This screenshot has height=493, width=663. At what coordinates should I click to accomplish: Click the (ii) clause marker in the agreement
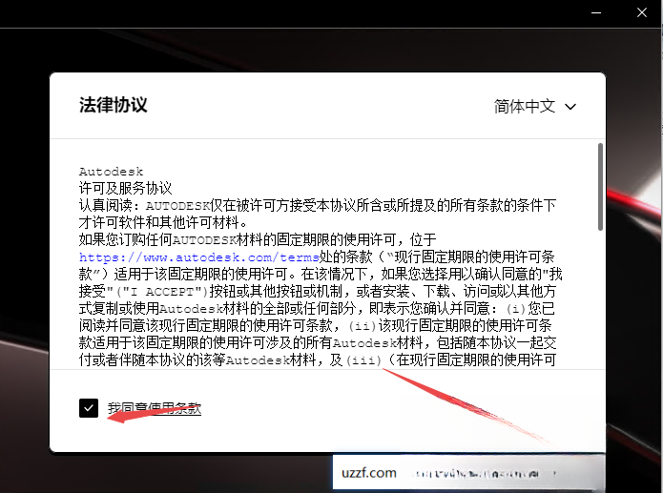point(362,326)
